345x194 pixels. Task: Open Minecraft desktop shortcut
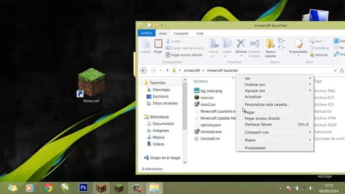pos(91,85)
